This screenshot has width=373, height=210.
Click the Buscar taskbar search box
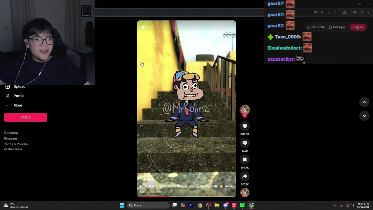click(149, 205)
